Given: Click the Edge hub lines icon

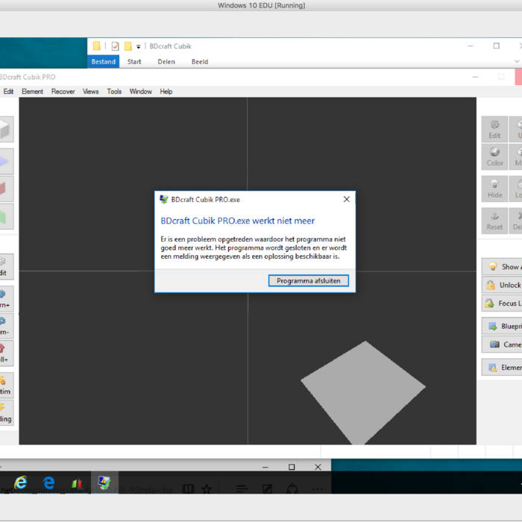Looking at the screenshot, I should 242,488.
